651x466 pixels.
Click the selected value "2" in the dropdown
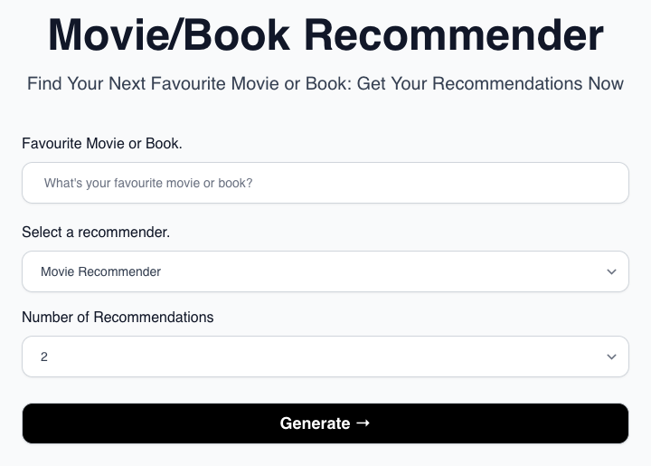point(44,357)
